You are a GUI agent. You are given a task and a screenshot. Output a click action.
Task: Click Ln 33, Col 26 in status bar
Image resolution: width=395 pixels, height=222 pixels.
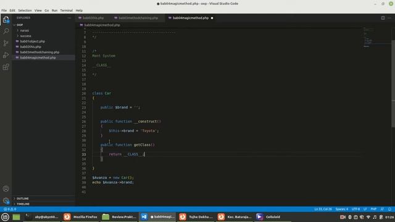pos(323,209)
